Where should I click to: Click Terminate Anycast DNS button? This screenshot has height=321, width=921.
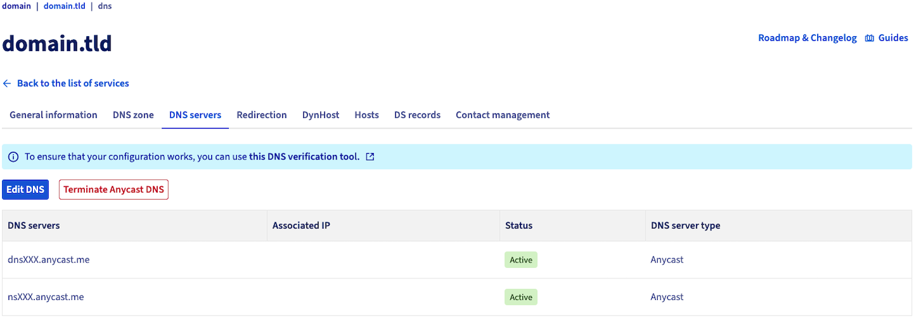114,190
